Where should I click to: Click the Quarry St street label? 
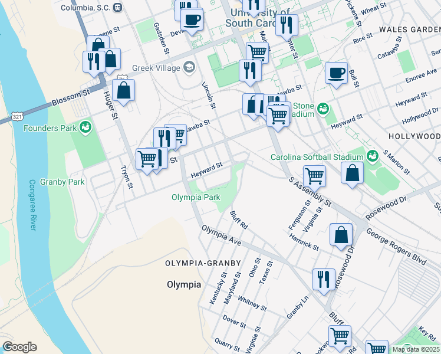coord(227,345)
